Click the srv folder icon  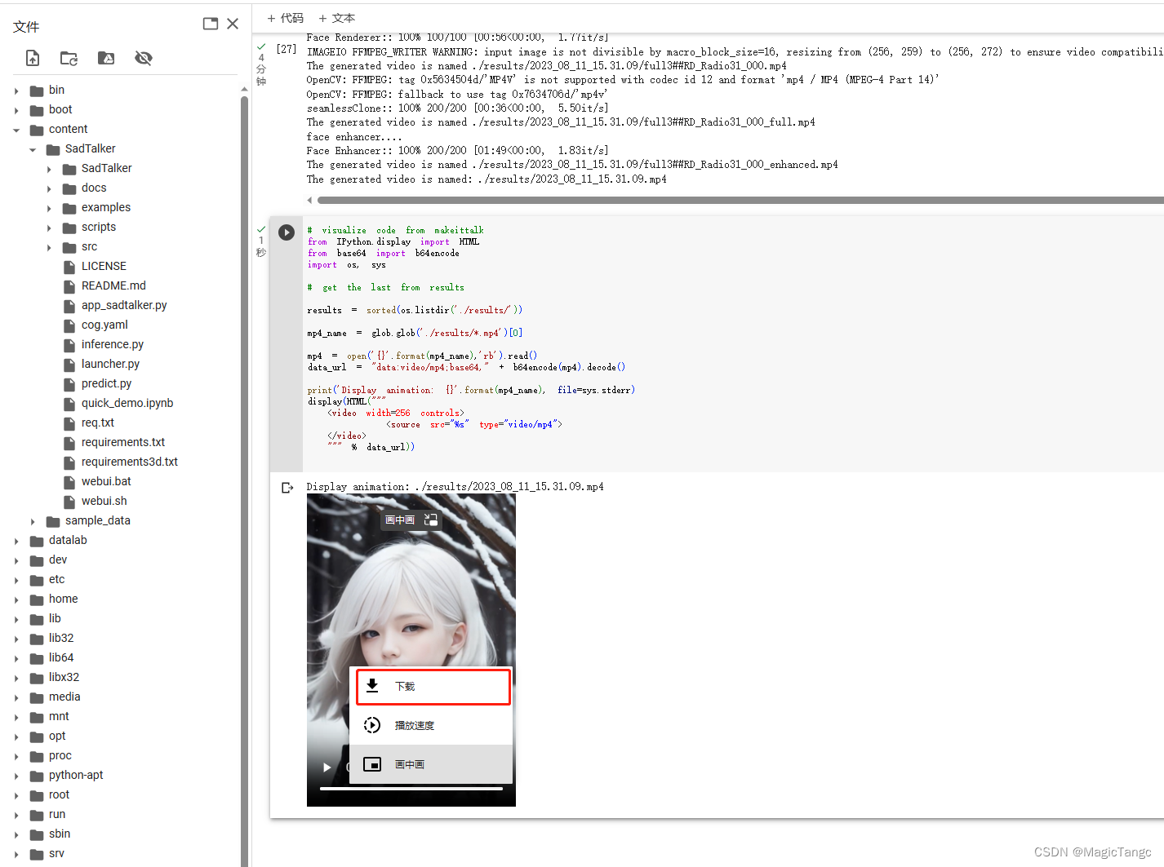click(37, 854)
